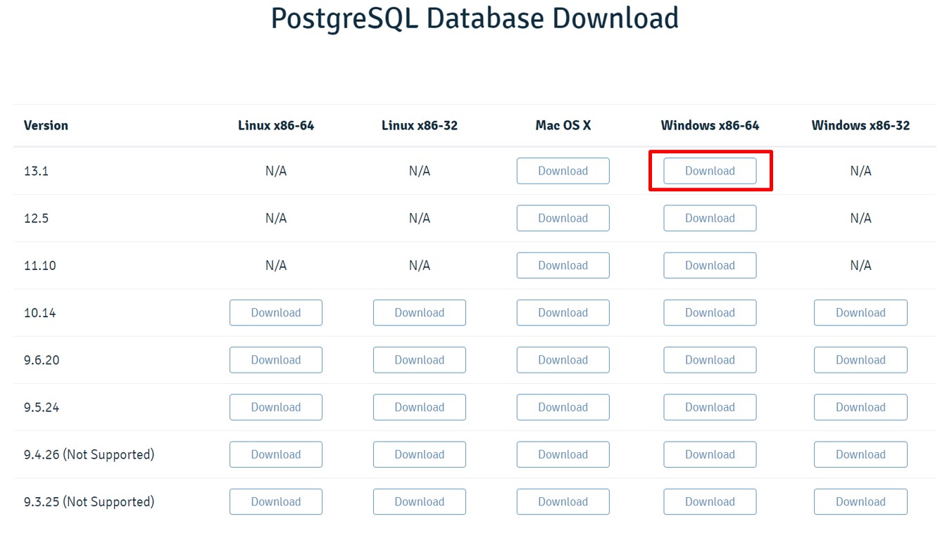Image resolution: width=940 pixels, height=533 pixels.
Task: Download version 9.3.25 for Windows x86-32
Action: tap(860, 501)
